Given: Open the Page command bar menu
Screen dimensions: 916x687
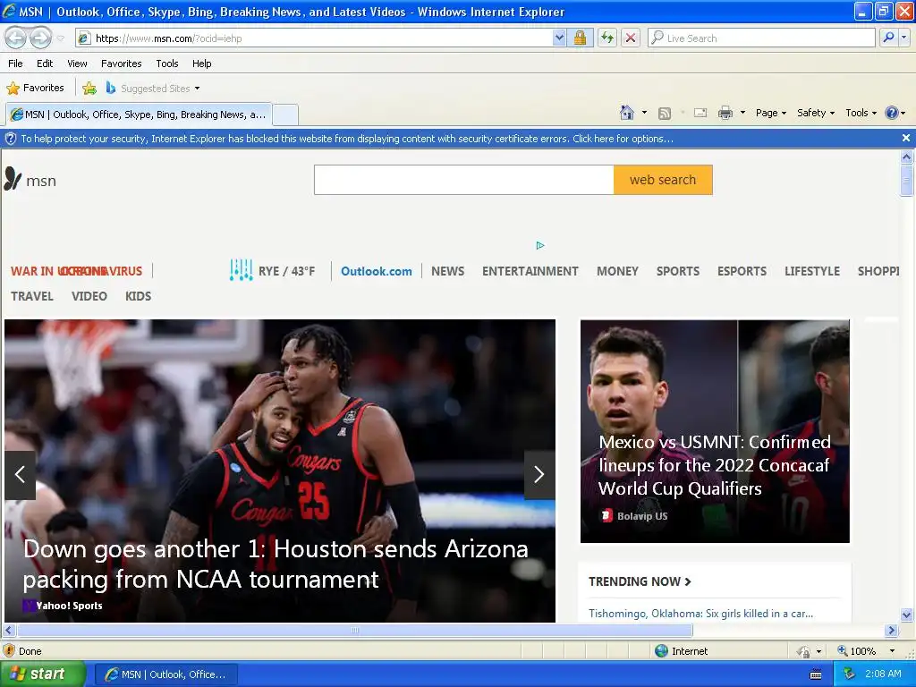Looking at the screenshot, I should coord(770,113).
